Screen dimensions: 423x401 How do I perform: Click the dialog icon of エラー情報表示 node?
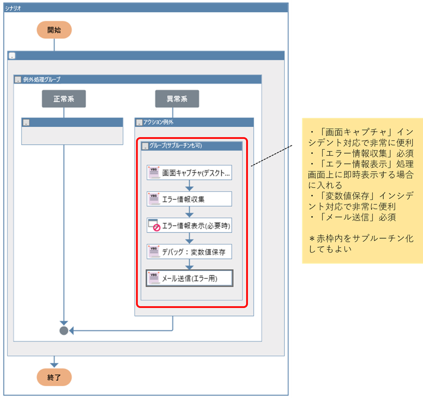tap(154, 225)
